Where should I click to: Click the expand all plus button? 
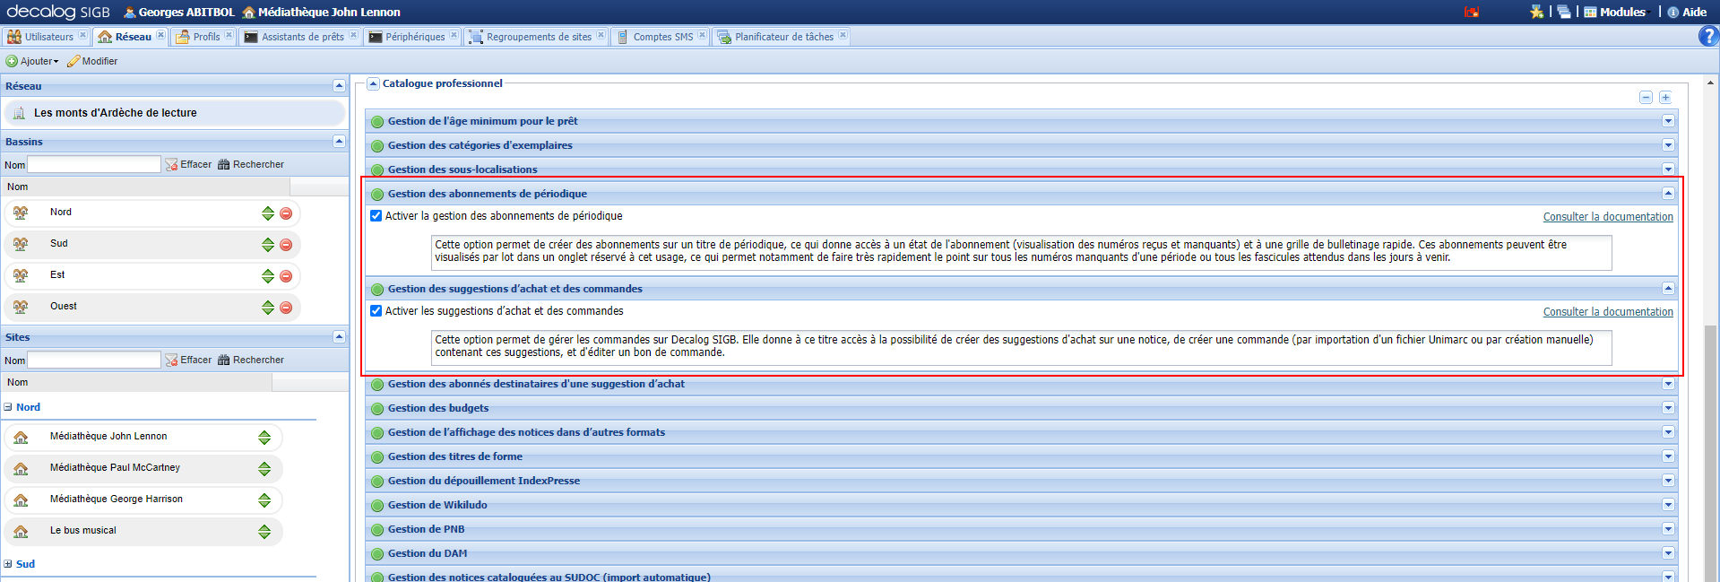(x=1664, y=97)
